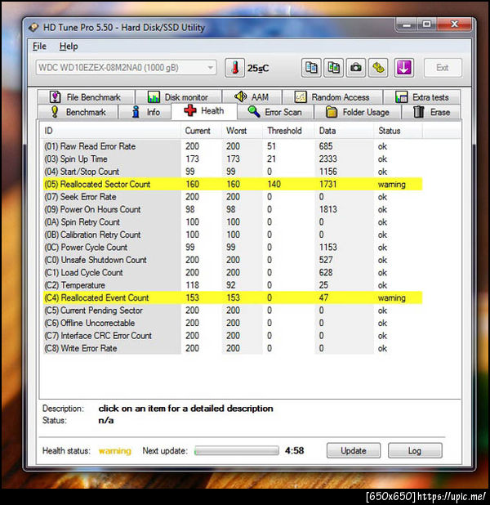Viewport: 490px width, 505px height.
Task: Click the data value 2333
Action: coord(327,159)
